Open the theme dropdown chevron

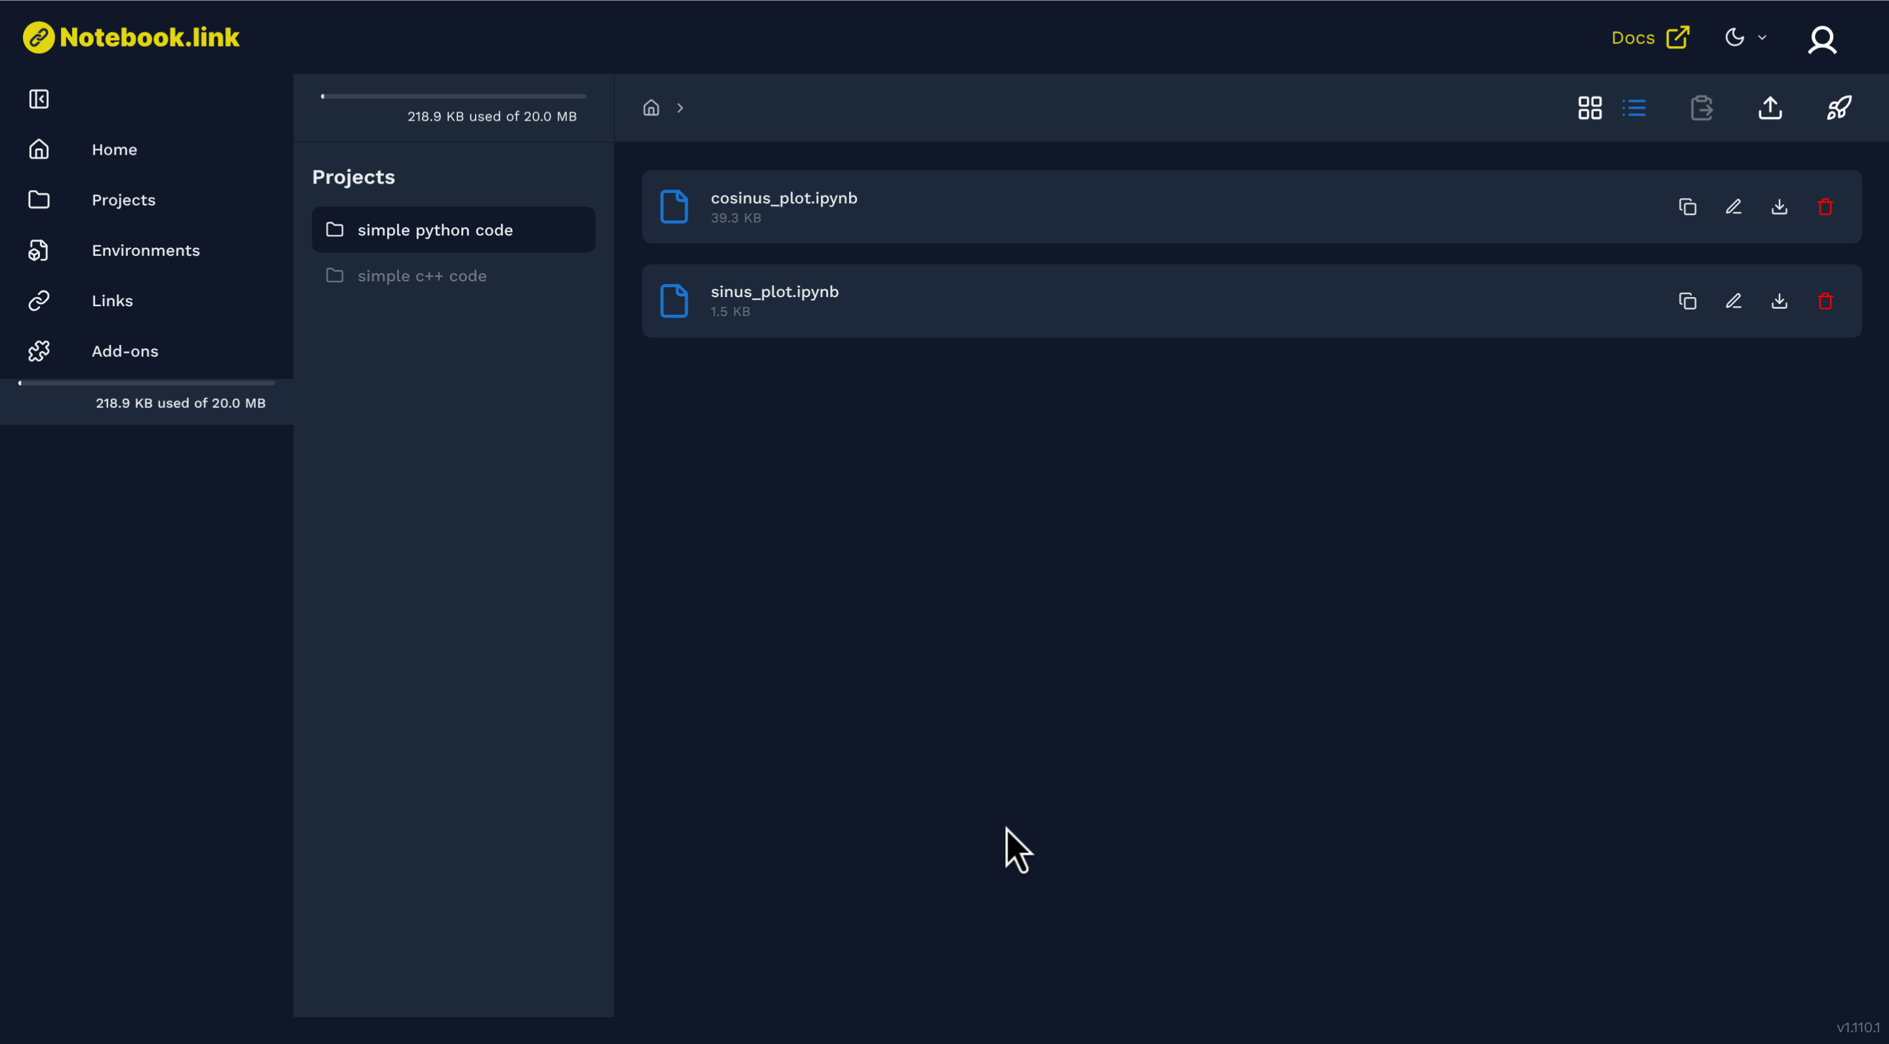click(1762, 37)
